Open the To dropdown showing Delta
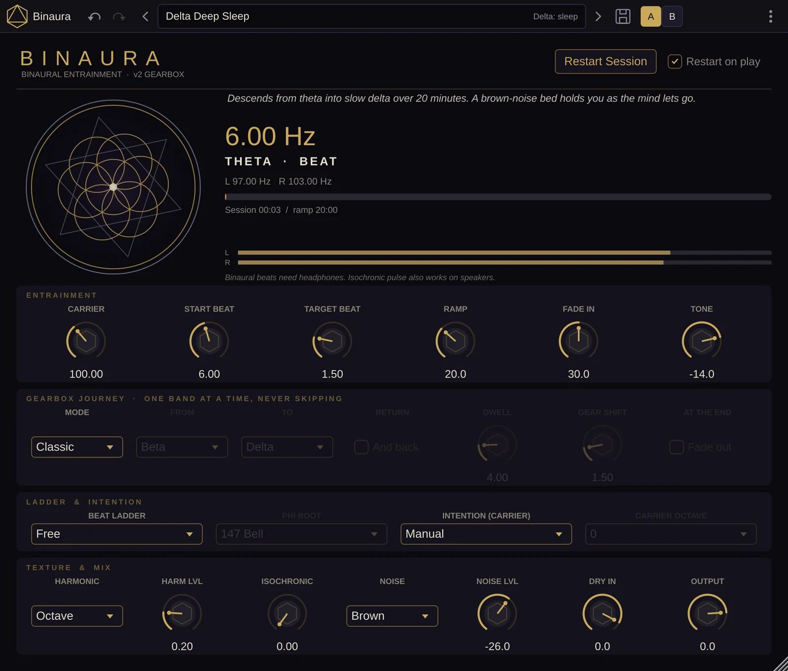 pyautogui.click(x=287, y=447)
